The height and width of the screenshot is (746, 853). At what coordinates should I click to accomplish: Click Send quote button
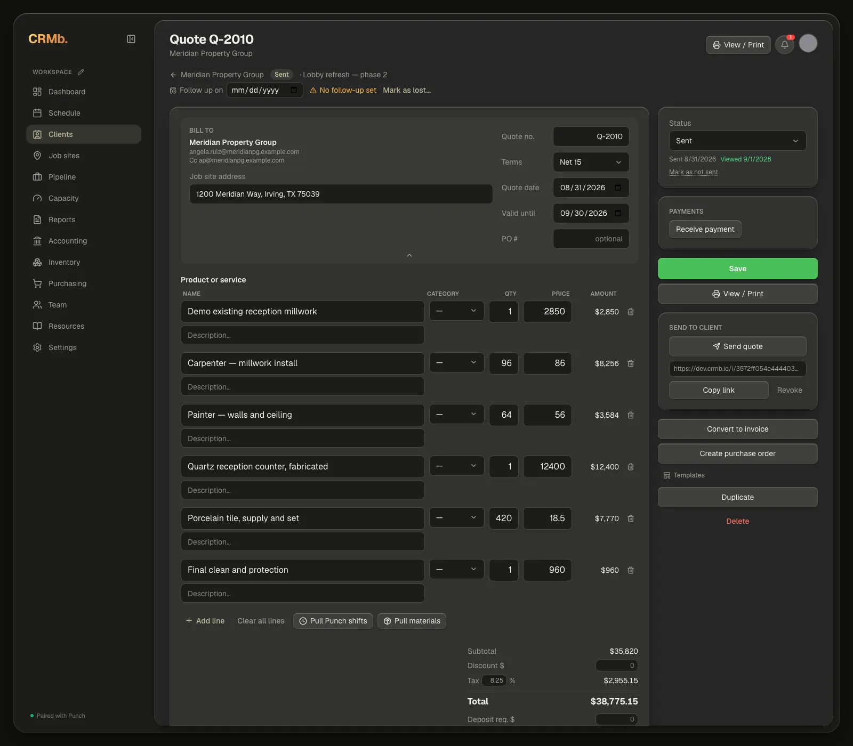[738, 346]
